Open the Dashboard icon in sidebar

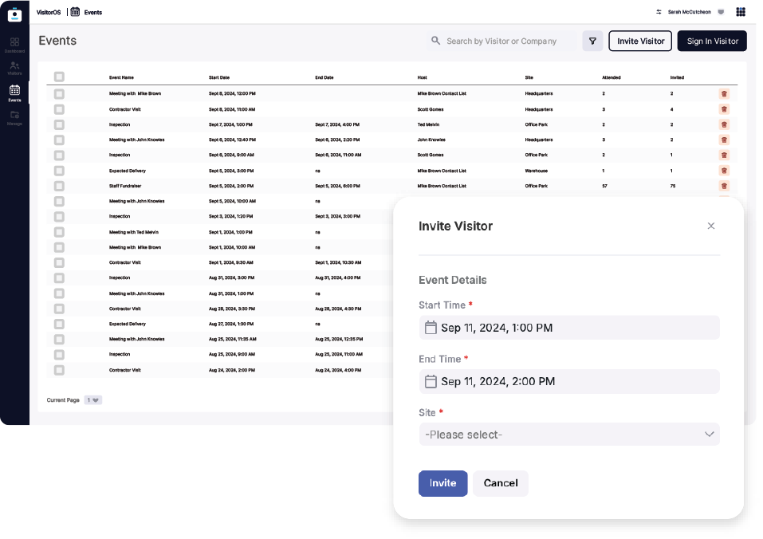(x=14, y=44)
